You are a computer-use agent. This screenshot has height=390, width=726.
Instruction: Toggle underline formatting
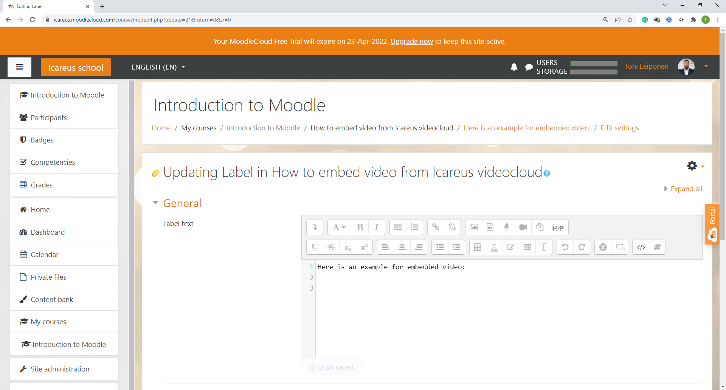click(x=315, y=247)
